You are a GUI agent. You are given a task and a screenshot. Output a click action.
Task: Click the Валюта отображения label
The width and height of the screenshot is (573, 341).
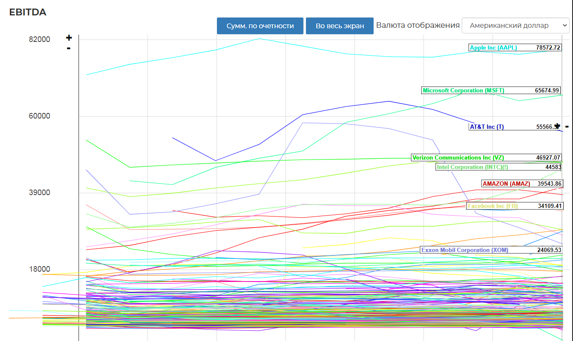(x=418, y=25)
